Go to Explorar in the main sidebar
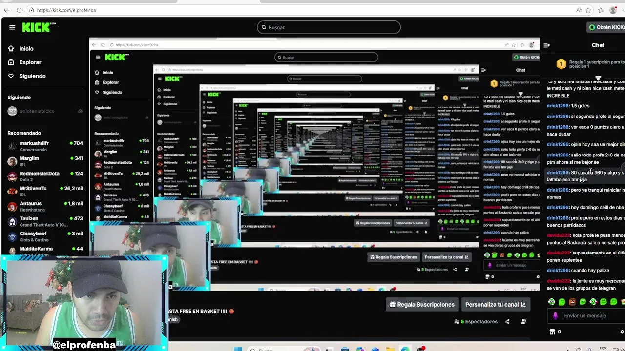The height and width of the screenshot is (351, 625). (30, 62)
